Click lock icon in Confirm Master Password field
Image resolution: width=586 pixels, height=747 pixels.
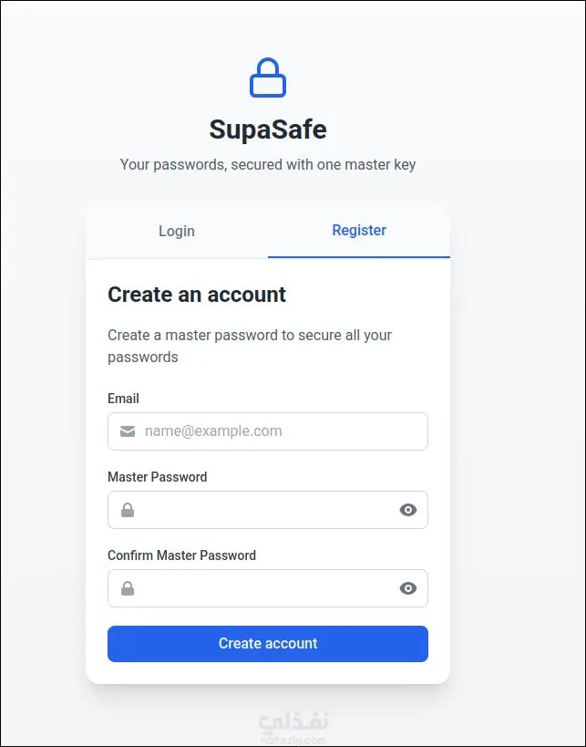click(128, 588)
